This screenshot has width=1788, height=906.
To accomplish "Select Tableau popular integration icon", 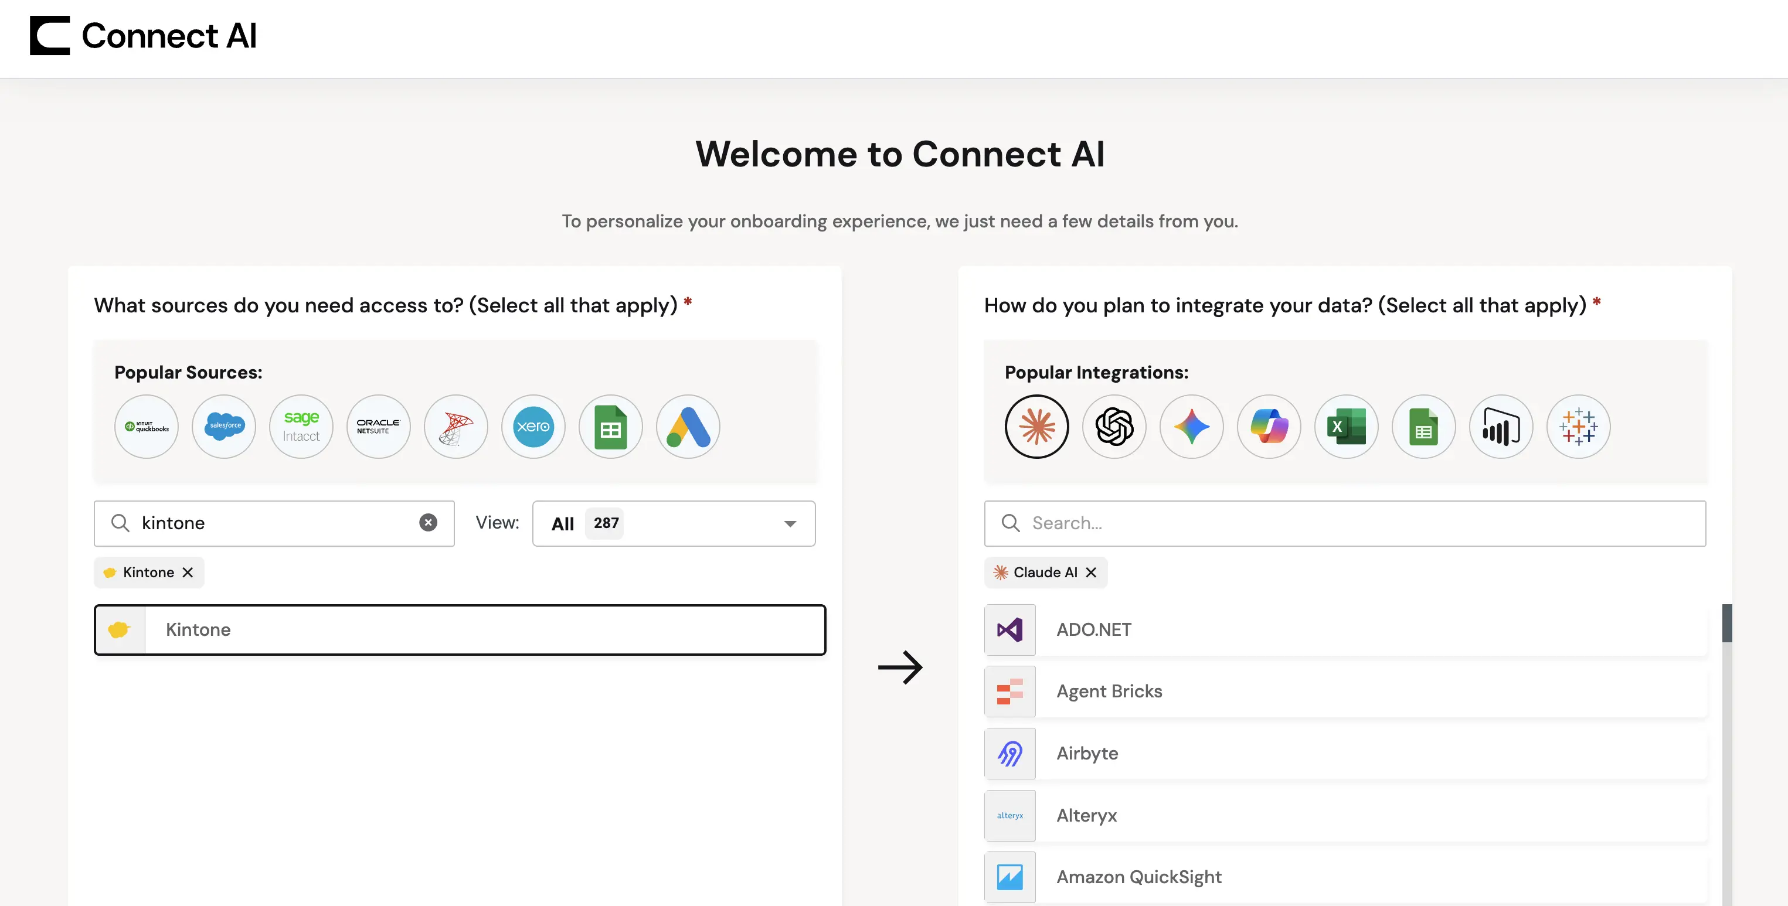I will (1578, 427).
